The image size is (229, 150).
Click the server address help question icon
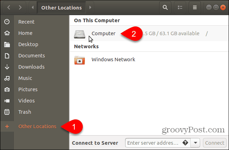[x=185, y=143]
